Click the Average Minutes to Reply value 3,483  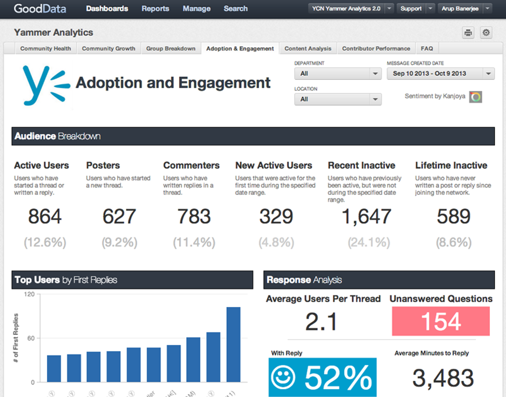click(x=443, y=378)
